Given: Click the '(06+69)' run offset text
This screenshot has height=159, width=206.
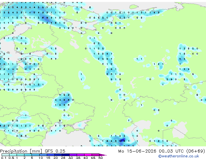Looking at the screenshot, I should pyautogui.click(x=196, y=151).
